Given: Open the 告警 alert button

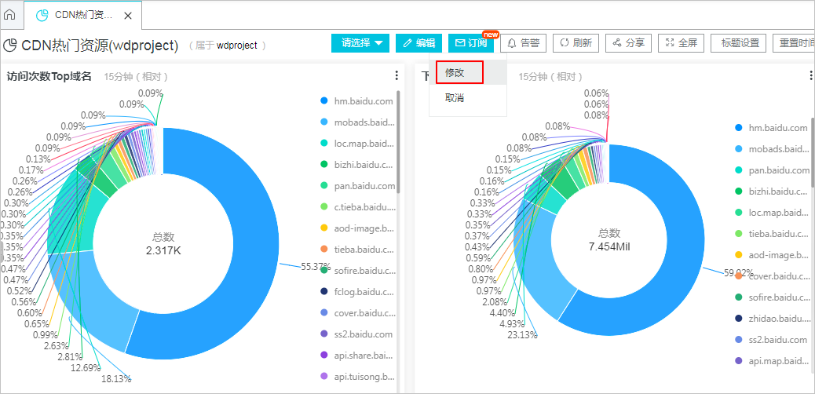Looking at the screenshot, I should [524, 43].
